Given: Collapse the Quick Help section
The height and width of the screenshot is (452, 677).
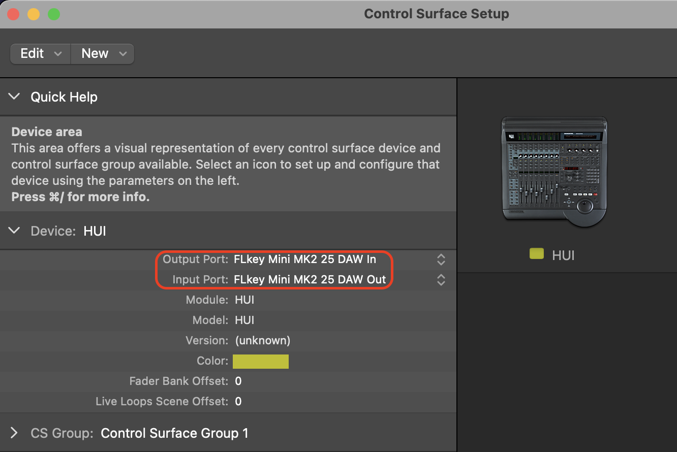Looking at the screenshot, I should tap(15, 96).
